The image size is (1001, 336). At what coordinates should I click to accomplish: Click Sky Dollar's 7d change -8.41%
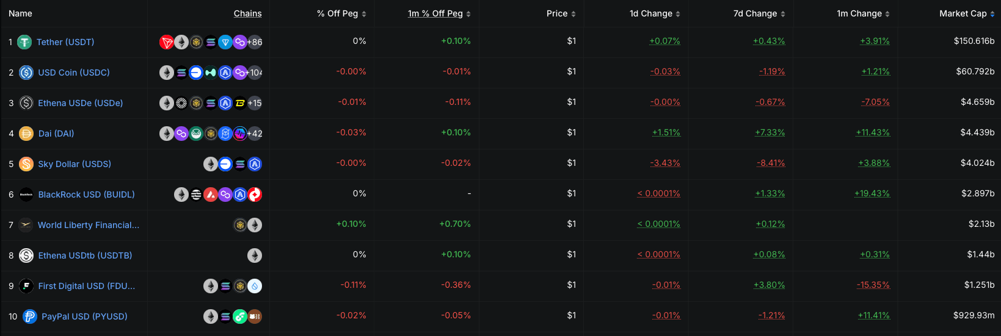[x=771, y=163]
